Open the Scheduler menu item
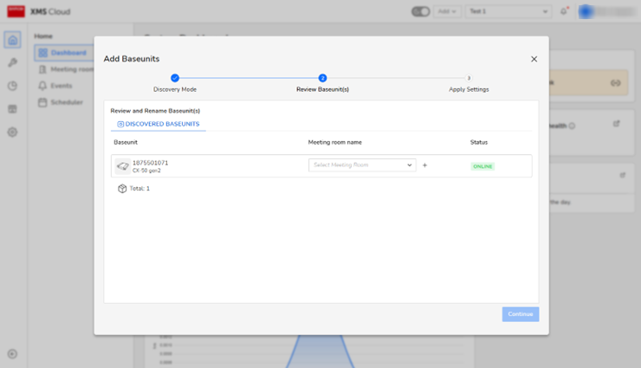 [65, 102]
